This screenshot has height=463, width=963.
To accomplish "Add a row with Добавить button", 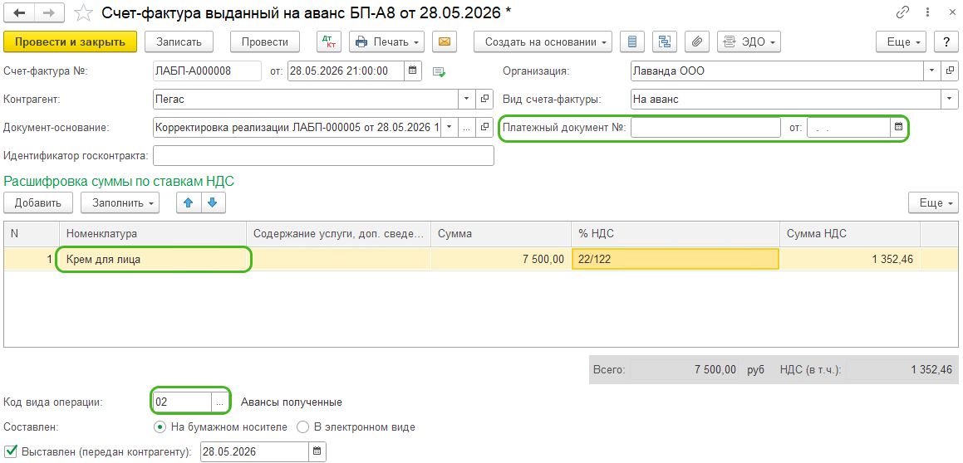I will [38, 203].
